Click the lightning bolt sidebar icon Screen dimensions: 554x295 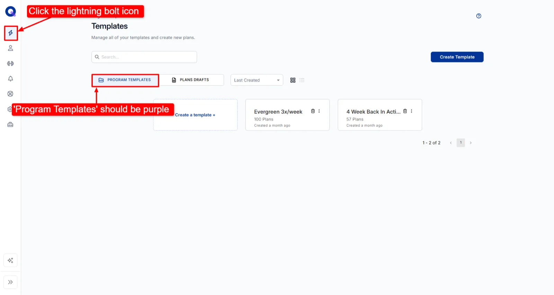click(11, 33)
